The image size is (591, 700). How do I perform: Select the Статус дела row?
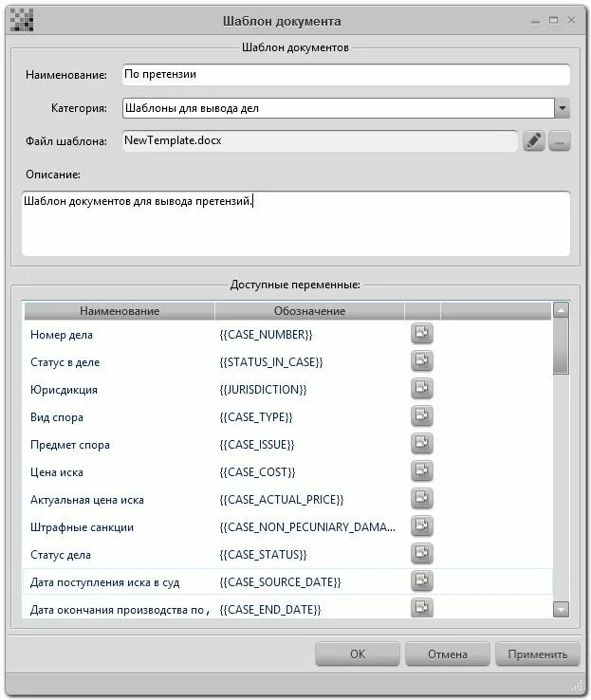[x=287, y=555]
